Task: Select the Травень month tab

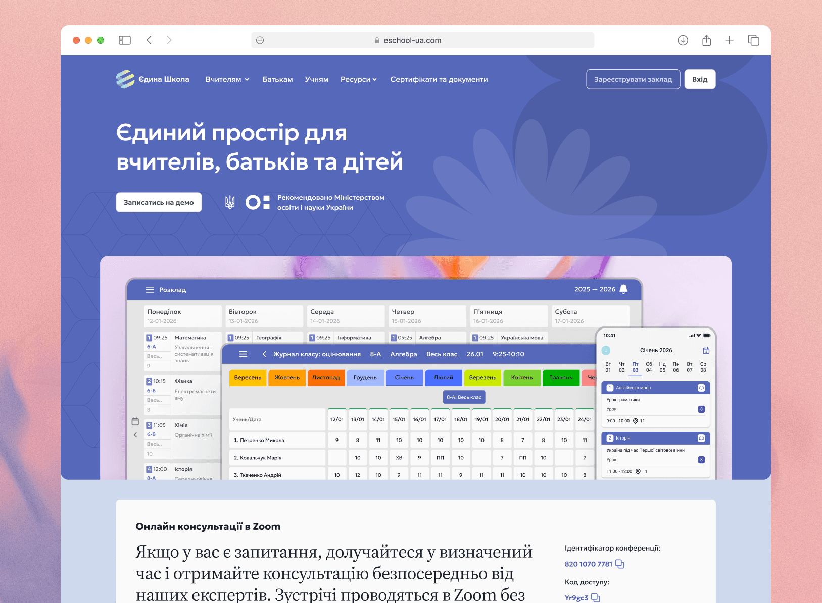Action: click(561, 377)
